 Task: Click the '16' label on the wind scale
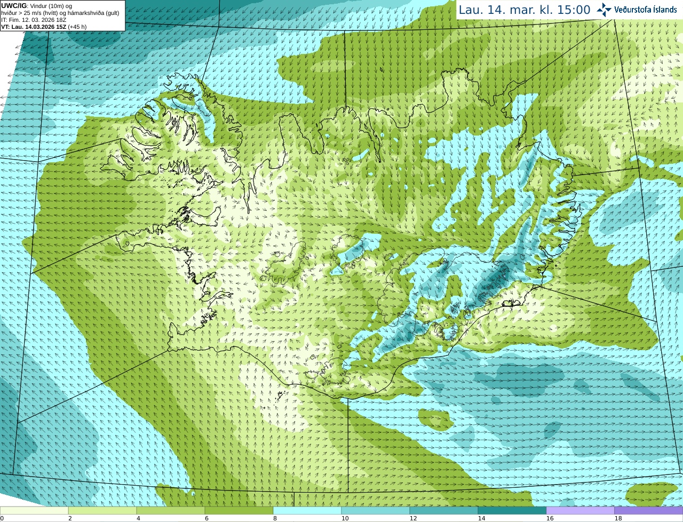coord(550,518)
